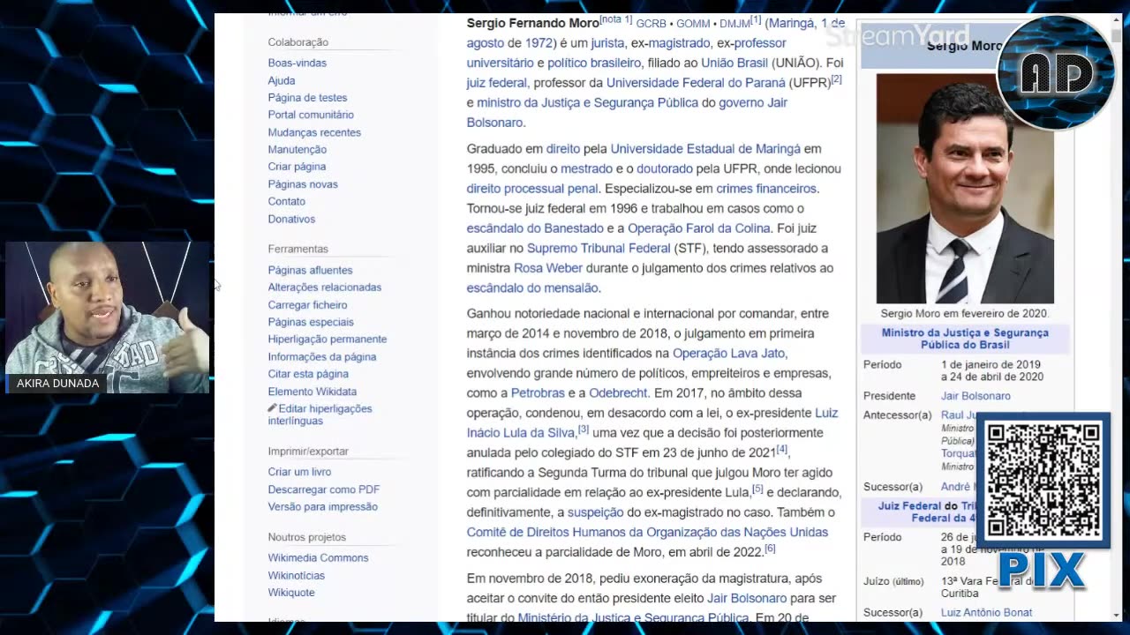Image resolution: width=1130 pixels, height=635 pixels.
Task: Get the Hiperligação permanente
Action: pyautogui.click(x=328, y=340)
